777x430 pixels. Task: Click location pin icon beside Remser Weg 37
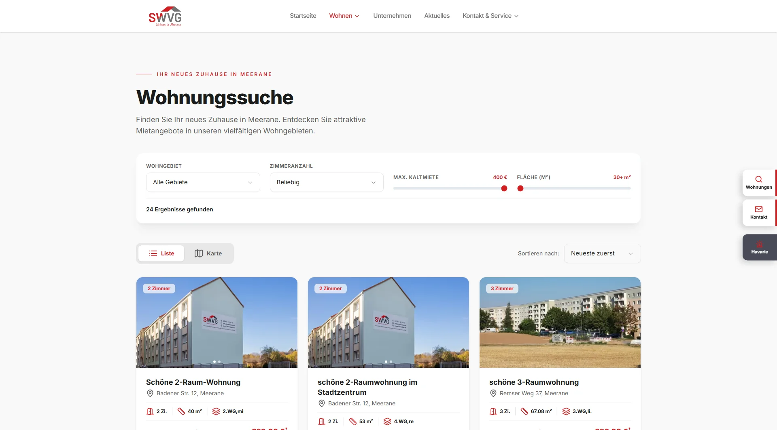[x=493, y=393]
